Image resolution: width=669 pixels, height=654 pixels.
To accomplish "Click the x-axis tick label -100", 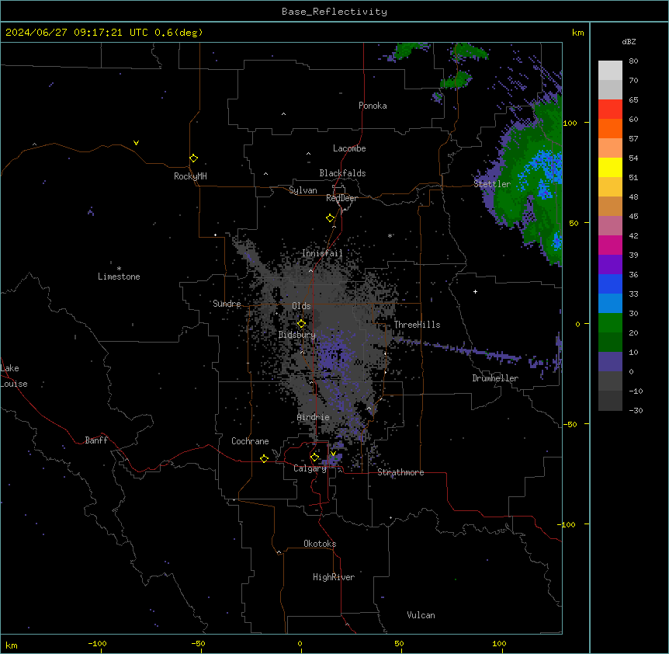I will pos(97,644).
